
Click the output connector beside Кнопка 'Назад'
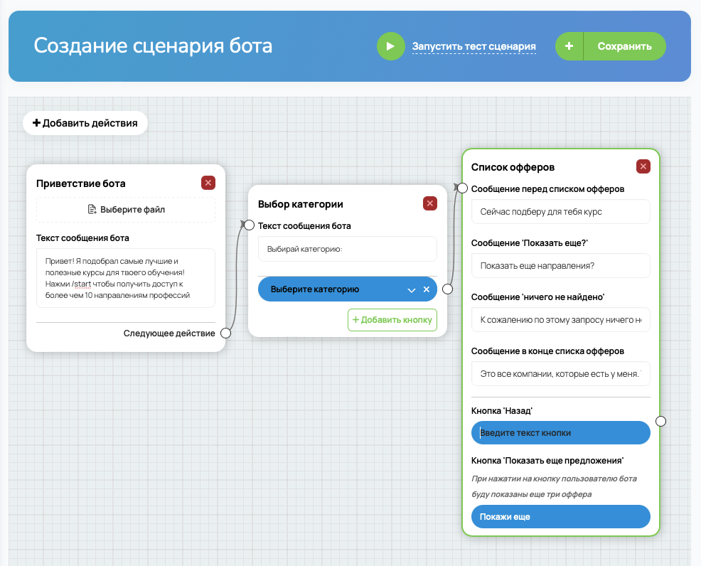point(660,421)
